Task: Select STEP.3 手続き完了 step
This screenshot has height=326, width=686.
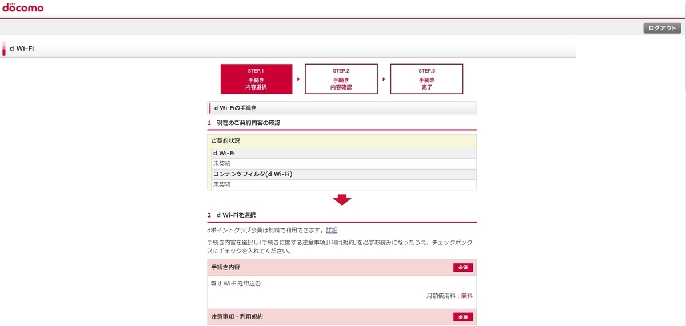Action: (426, 79)
